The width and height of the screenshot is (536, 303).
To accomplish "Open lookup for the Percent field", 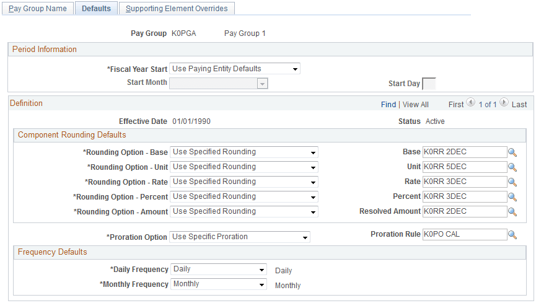I will 512,197.
